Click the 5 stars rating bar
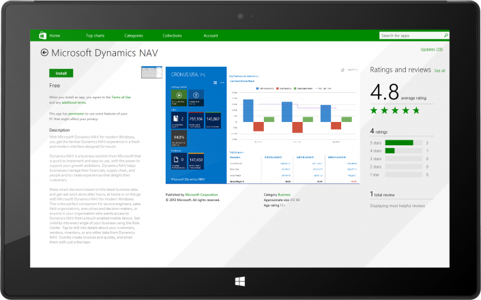481x300 pixels. (404, 142)
